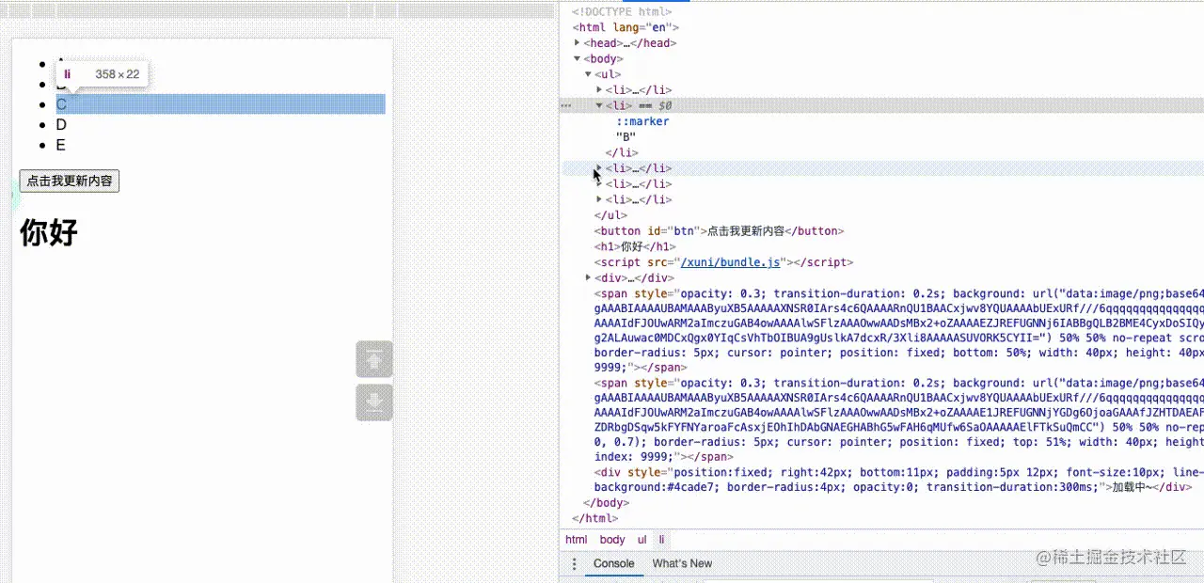
Task: Select the "B" text node
Action: (x=626, y=136)
